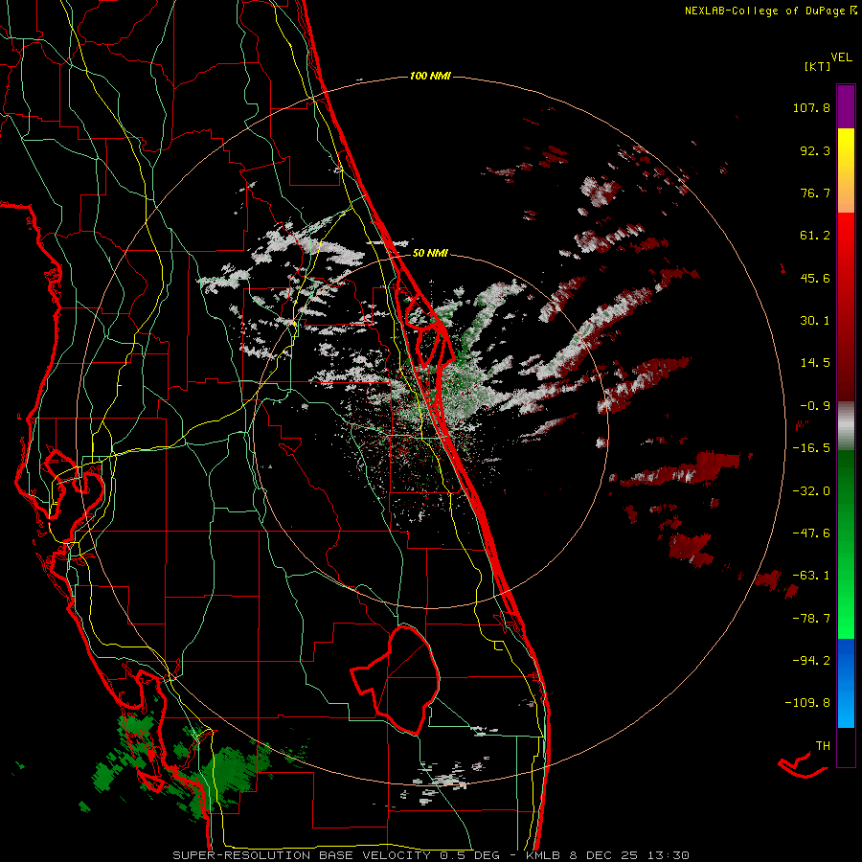Image resolution: width=862 pixels, height=862 pixels.
Task: Click the VEL legend title
Action: coord(841,57)
